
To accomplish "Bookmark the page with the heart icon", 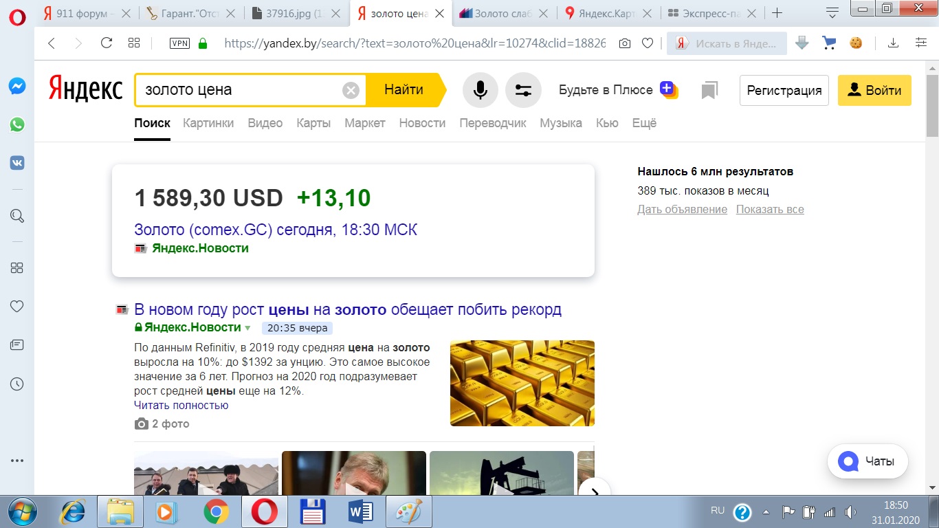I will click(647, 43).
